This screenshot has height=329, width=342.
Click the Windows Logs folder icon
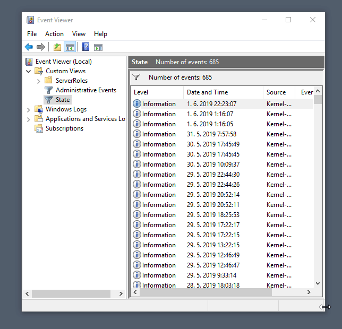tap(39, 109)
